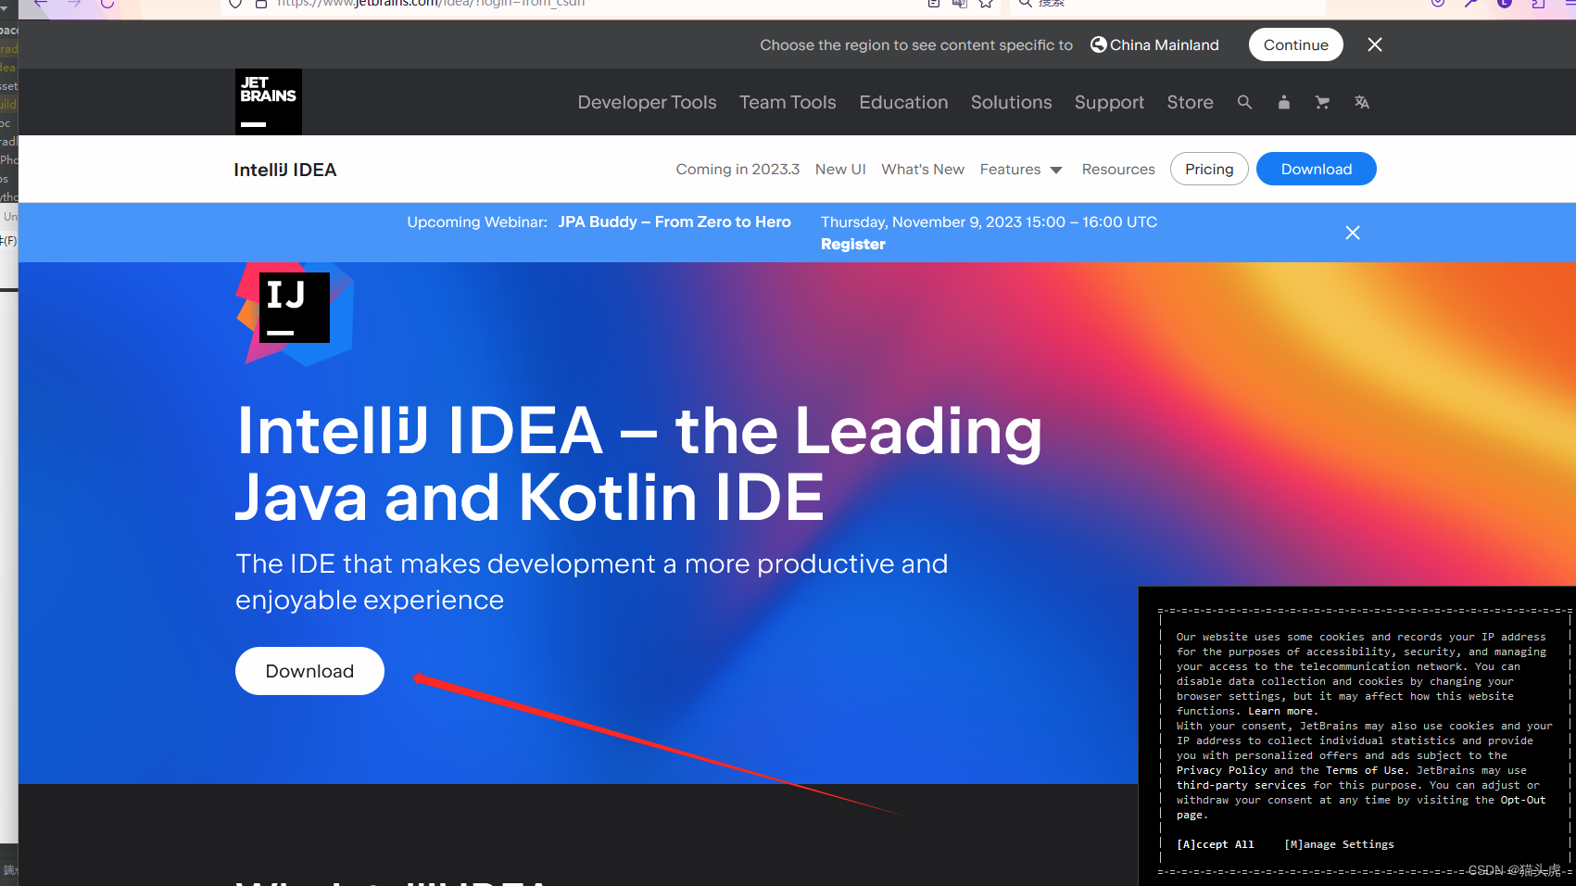Open the Opt-Out page link

click(x=1523, y=800)
